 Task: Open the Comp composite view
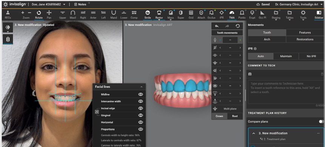click(x=134, y=15)
